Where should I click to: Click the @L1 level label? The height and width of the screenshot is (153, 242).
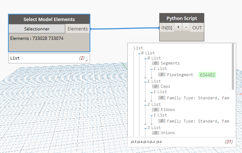coord(159,142)
